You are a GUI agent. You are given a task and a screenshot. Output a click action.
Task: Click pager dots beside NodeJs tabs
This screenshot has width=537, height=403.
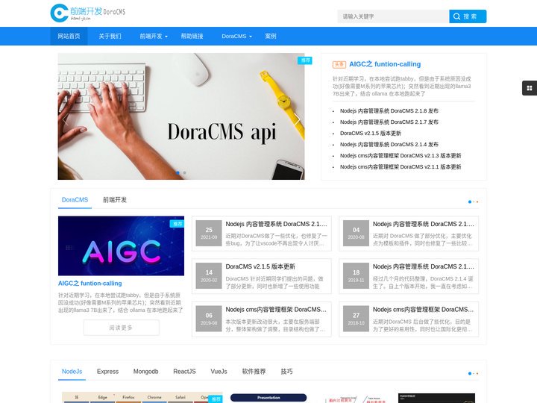[473, 374]
